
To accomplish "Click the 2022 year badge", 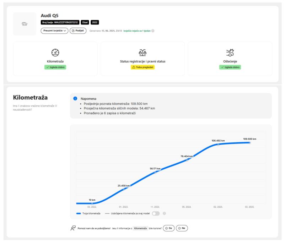I will tap(95, 22).
